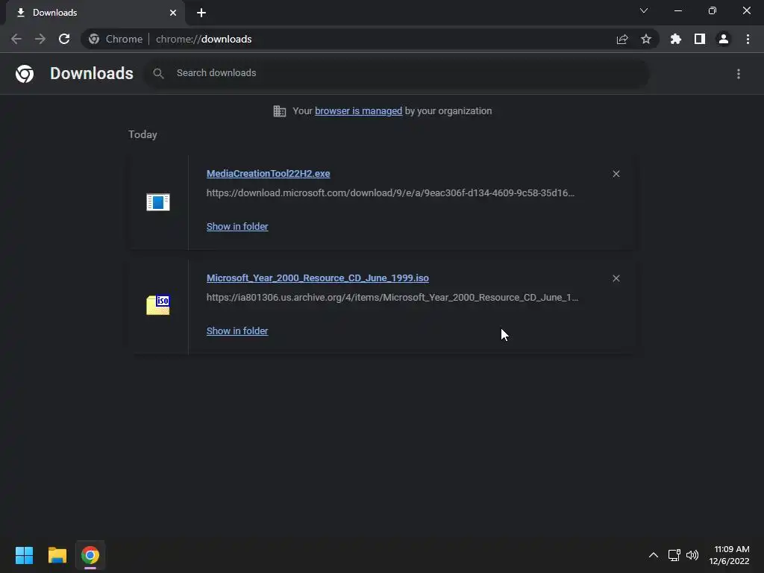The image size is (764, 573).
Task: Close the Downloads tab
Action: pos(173,13)
